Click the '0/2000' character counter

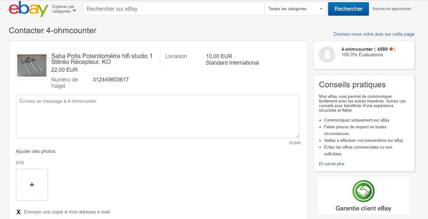(x=295, y=143)
